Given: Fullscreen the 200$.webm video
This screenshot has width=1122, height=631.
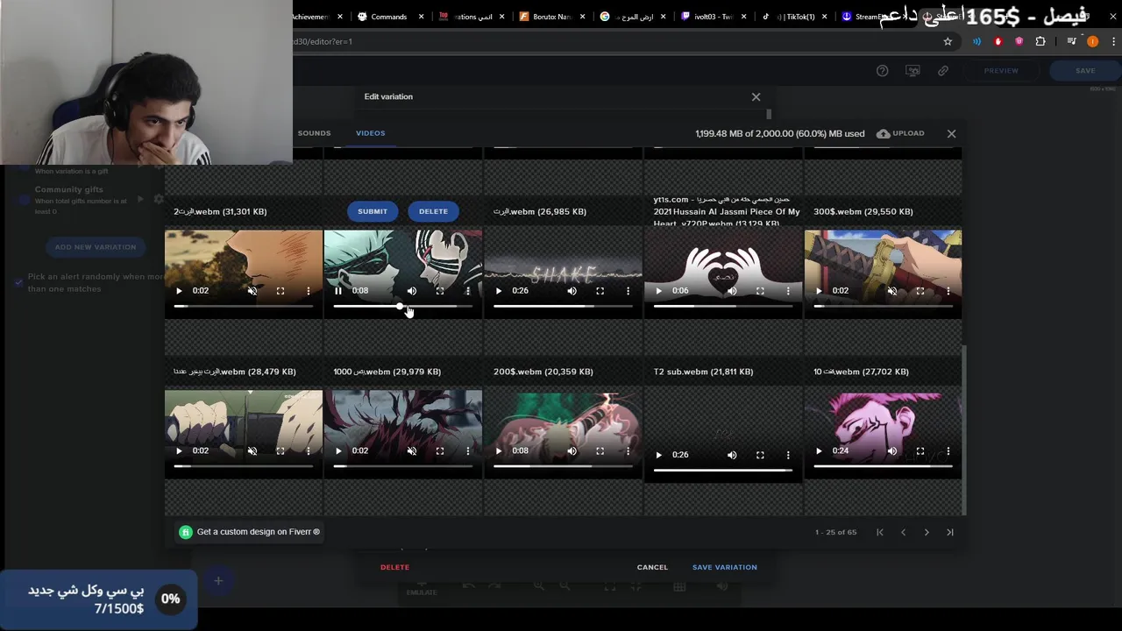Looking at the screenshot, I should [x=600, y=451].
